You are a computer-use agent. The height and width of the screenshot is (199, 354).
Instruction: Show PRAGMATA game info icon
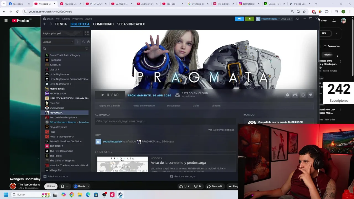[x=303, y=95]
